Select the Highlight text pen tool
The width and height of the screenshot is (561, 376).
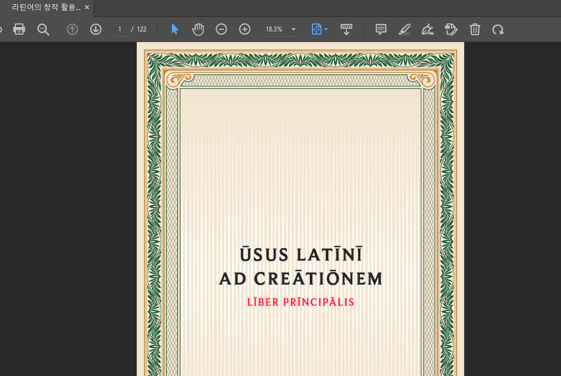(x=405, y=29)
